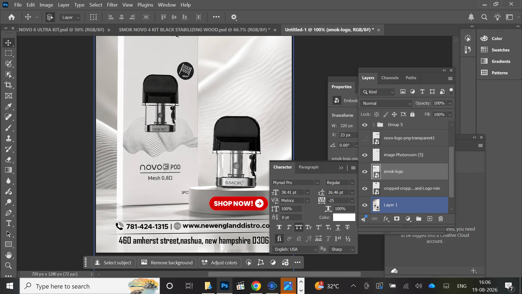Click the Select subject button

click(x=113, y=263)
